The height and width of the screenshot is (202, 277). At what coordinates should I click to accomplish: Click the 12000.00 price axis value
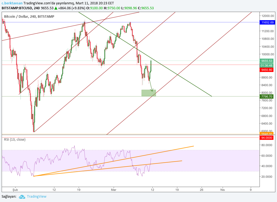tap(268, 16)
